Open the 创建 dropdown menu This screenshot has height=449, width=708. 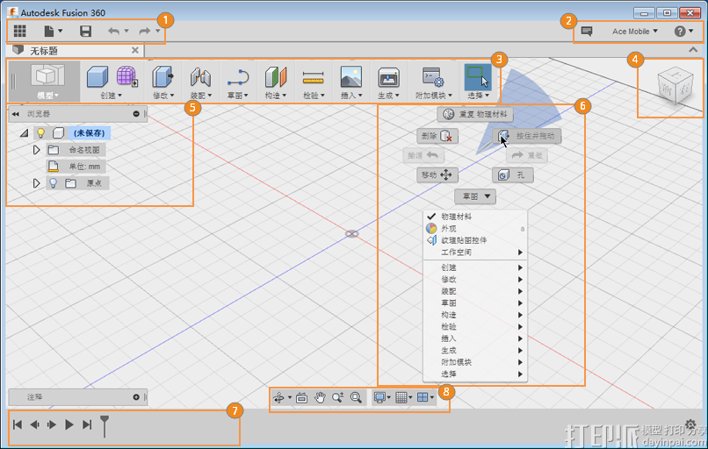(111, 96)
